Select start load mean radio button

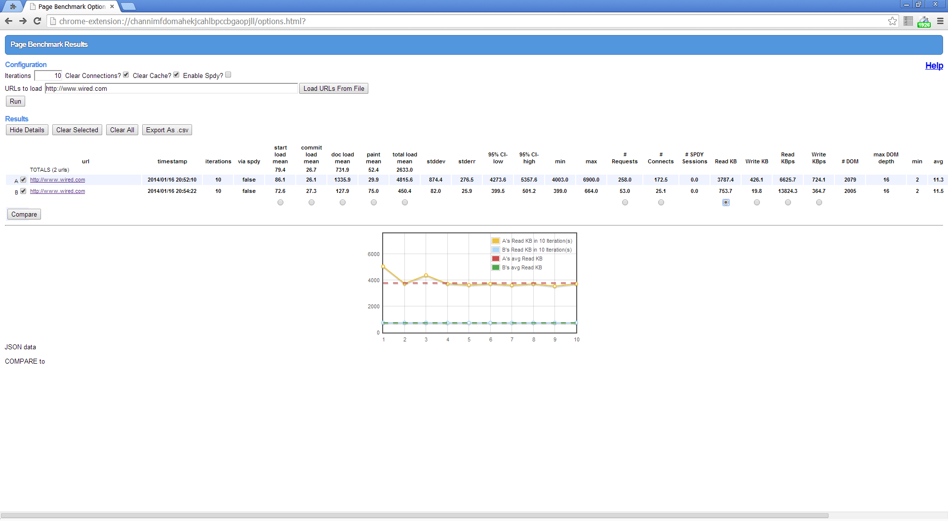pyautogui.click(x=280, y=202)
